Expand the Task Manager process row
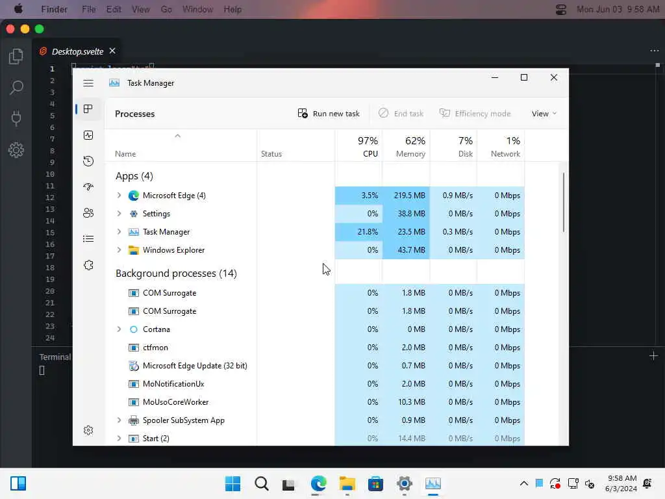 pyautogui.click(x=119, y=232)
